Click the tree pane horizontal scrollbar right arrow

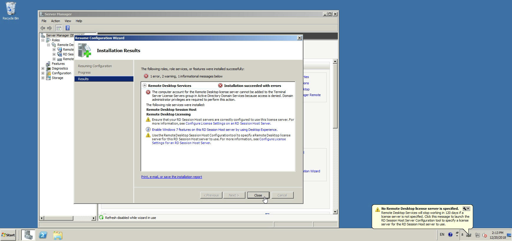click(94, 218)
